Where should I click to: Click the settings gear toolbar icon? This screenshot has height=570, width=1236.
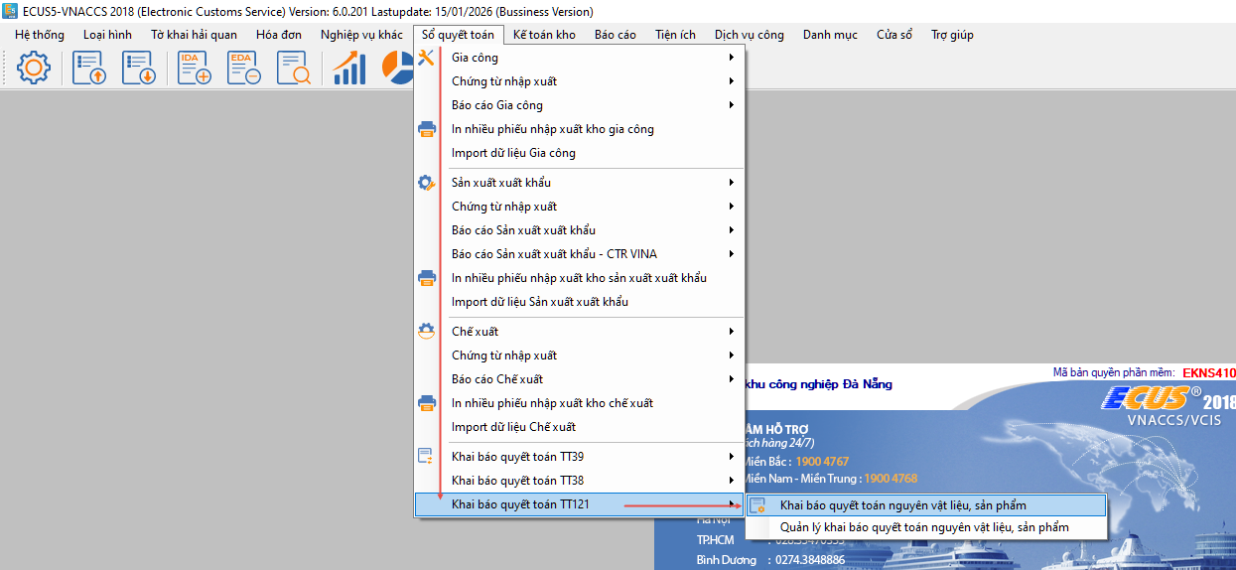tap(34, 68)
